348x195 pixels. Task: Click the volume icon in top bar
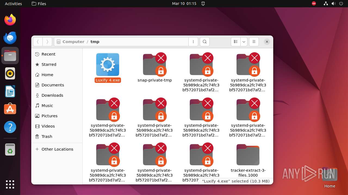[333, 4]
